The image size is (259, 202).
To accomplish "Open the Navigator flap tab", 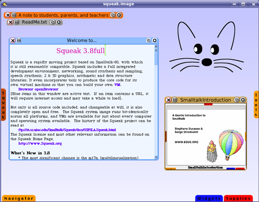I will 19,198.
